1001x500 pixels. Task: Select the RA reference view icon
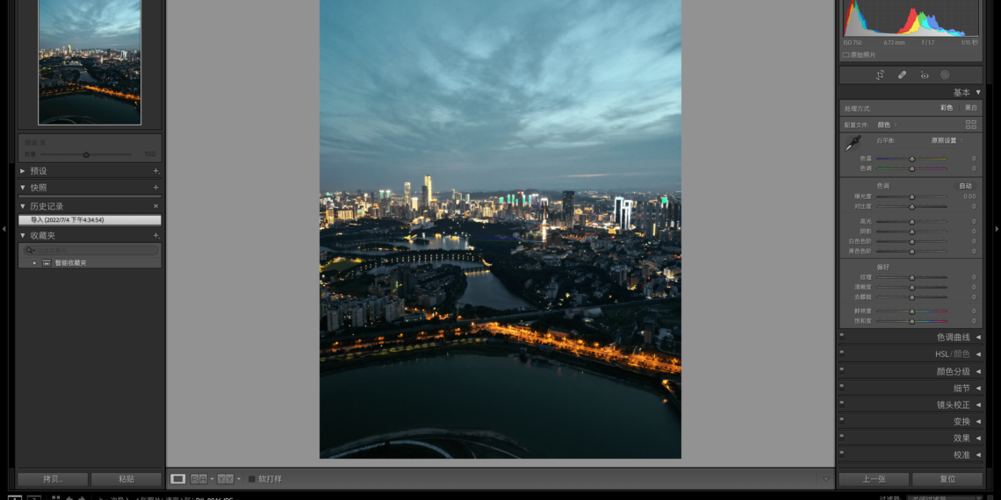(x=199, y=479)
